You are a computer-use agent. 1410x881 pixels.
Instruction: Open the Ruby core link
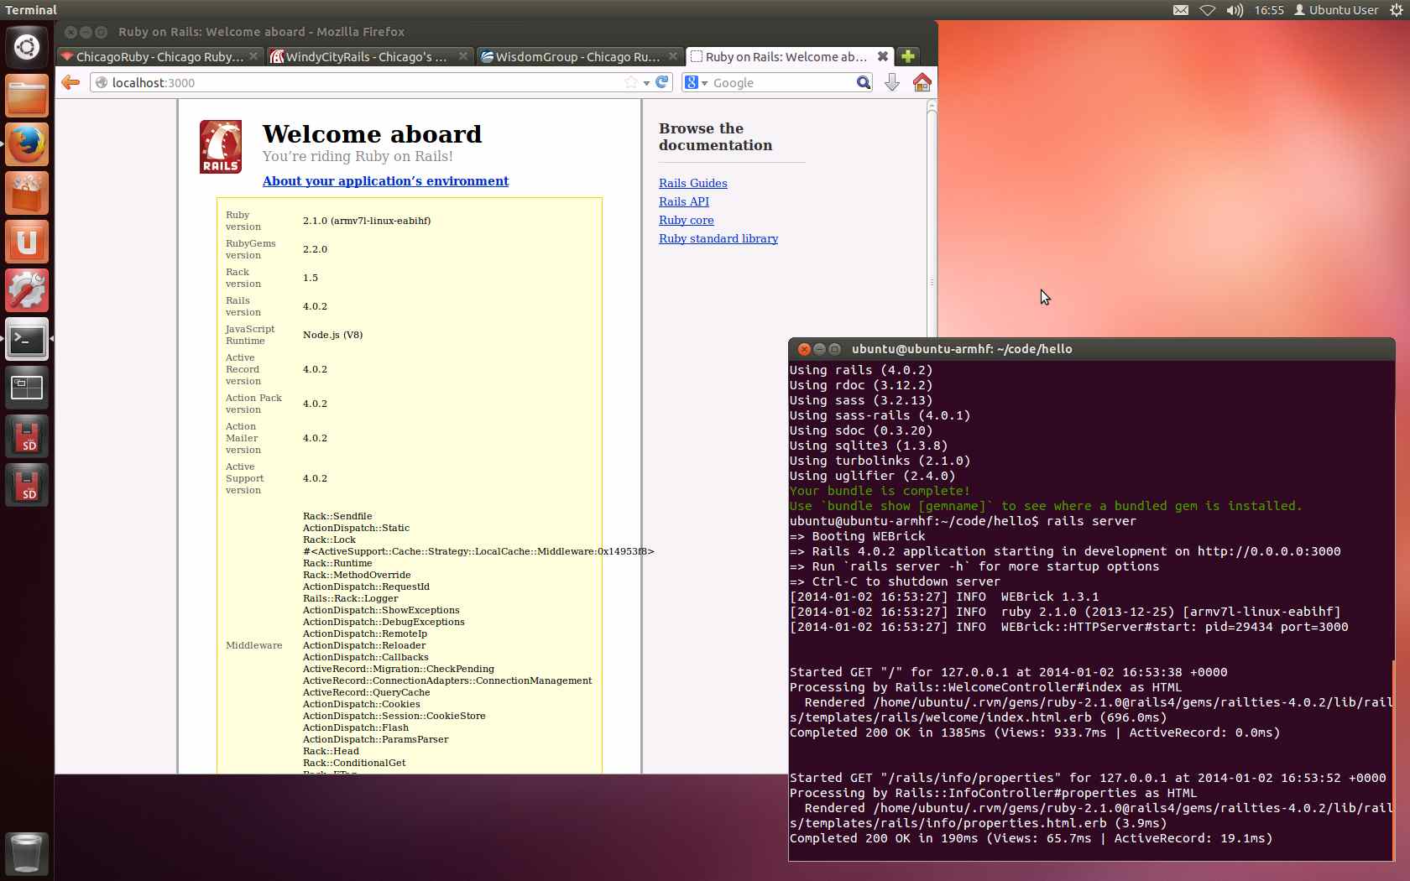point(687,220)
